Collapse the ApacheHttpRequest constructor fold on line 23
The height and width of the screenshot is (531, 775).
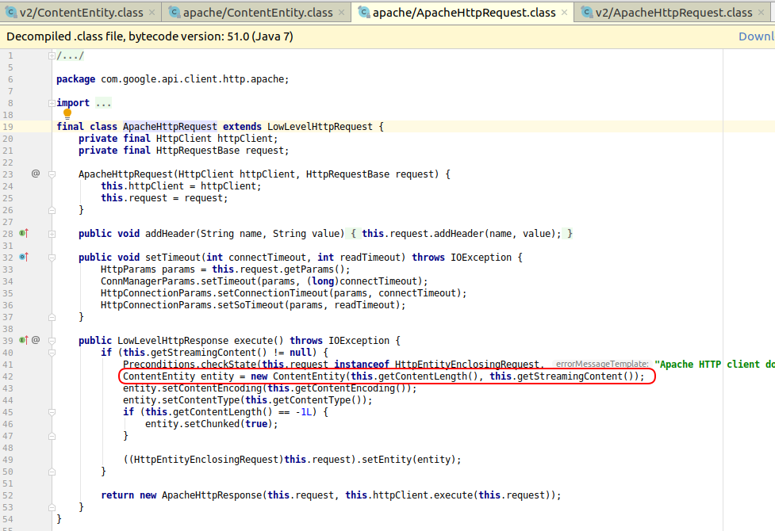[x=52, y=174]
